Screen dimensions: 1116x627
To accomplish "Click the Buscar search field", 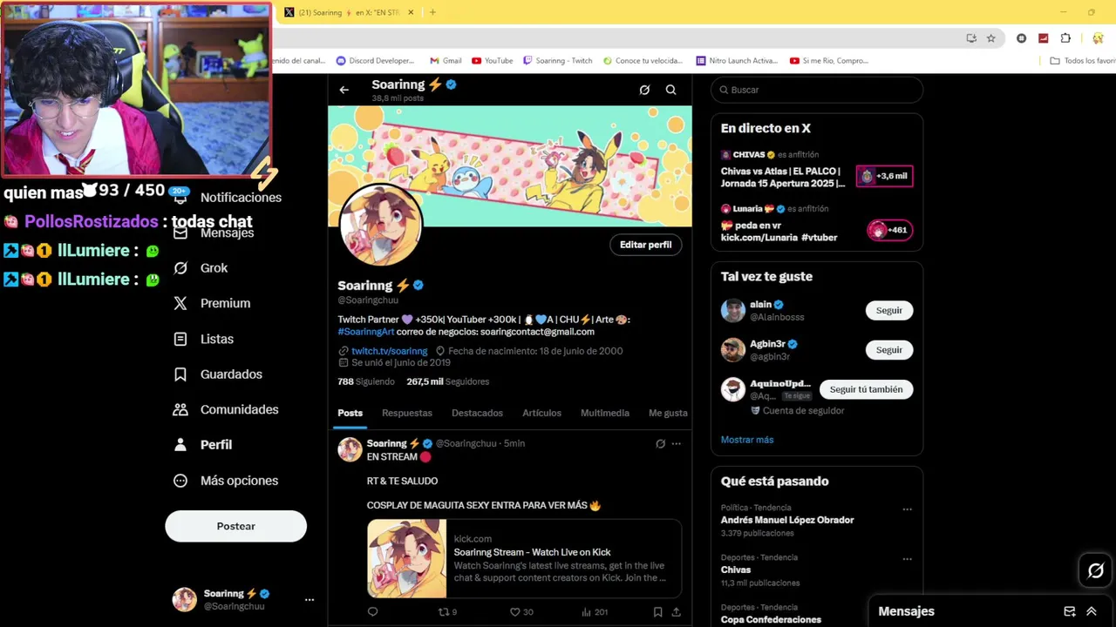I will (x=816, y=90).
